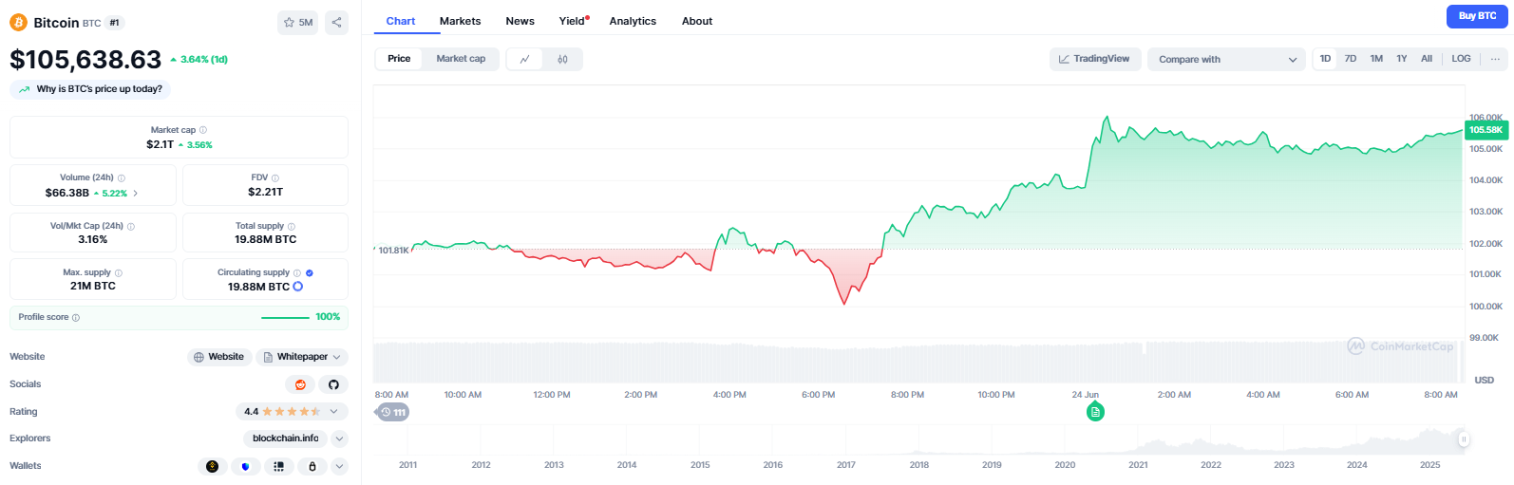Open Reddit social link
The height and width of the screenshot is (485, 1514).
point(300,384)
